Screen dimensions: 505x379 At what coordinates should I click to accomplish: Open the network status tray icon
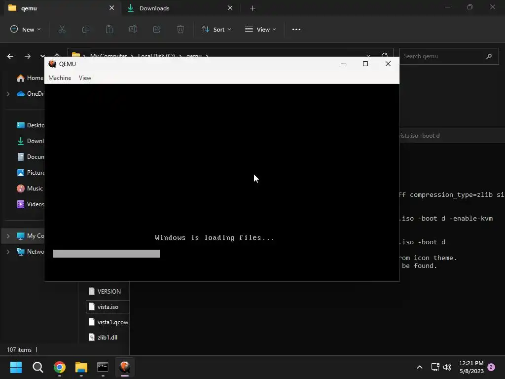click(435, 367)
